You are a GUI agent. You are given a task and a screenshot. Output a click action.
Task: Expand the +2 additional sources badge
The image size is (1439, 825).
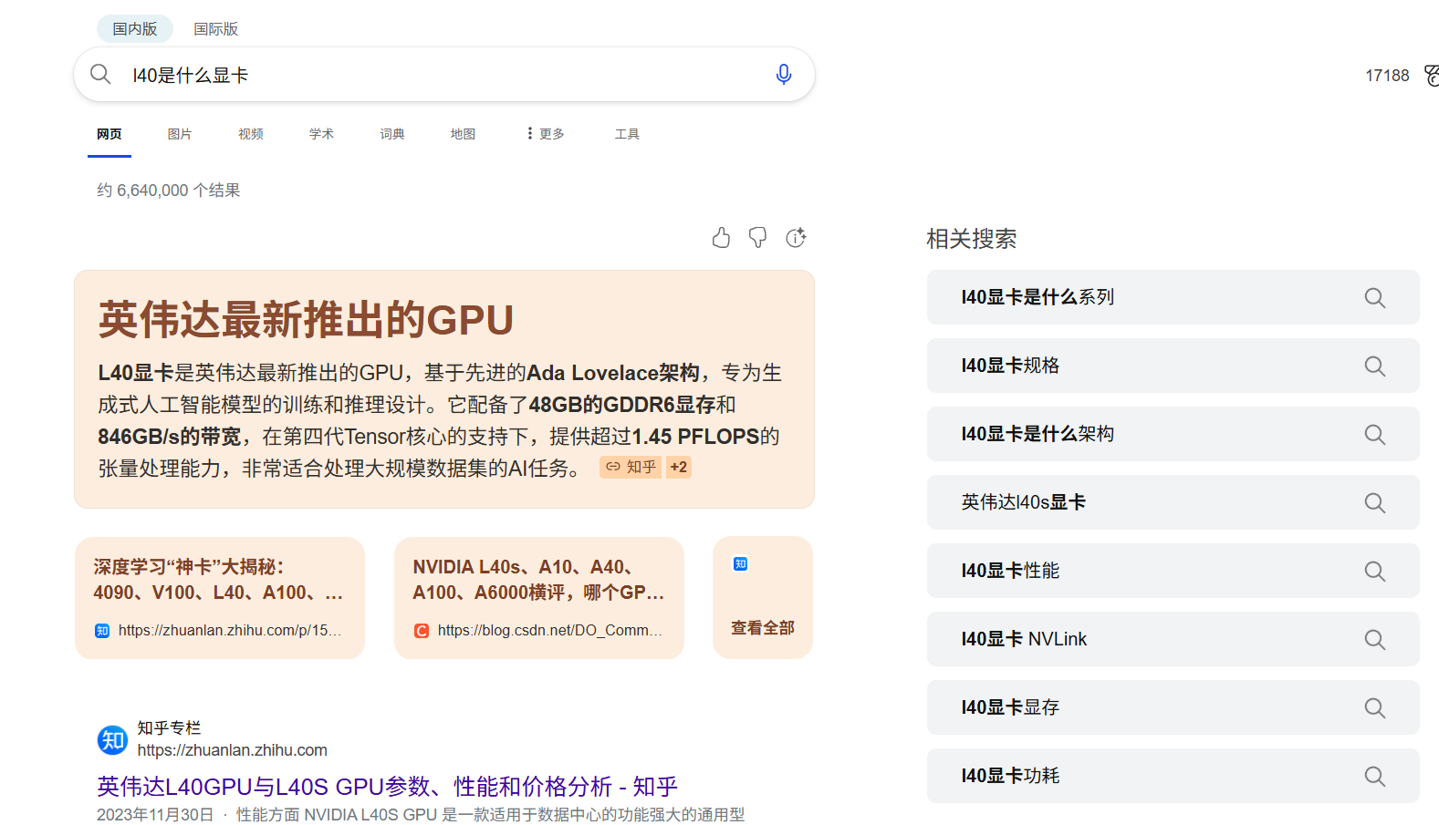[x=678, y=467]
